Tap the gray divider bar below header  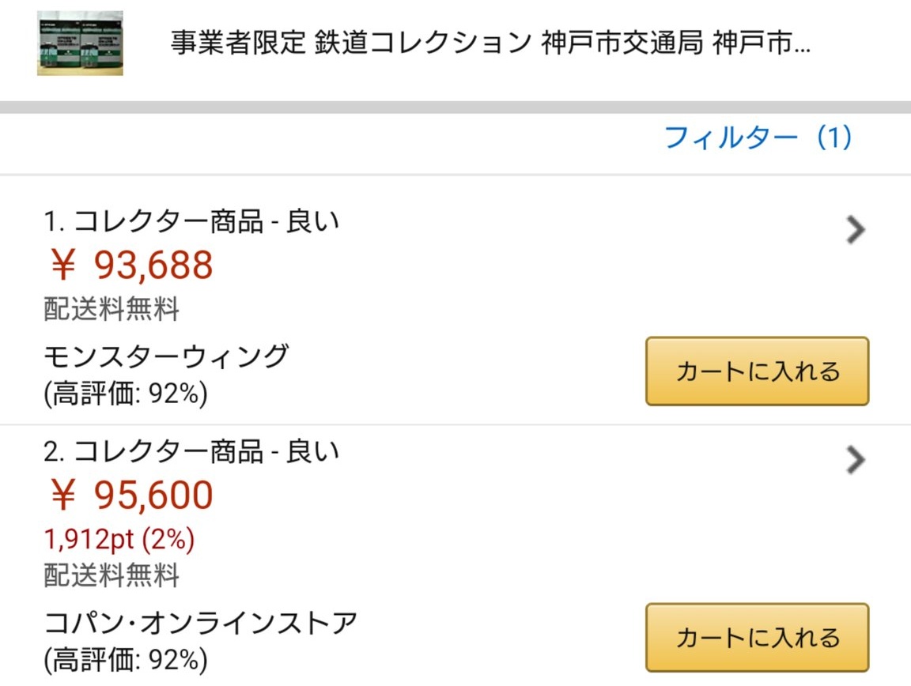click(455, 107)
